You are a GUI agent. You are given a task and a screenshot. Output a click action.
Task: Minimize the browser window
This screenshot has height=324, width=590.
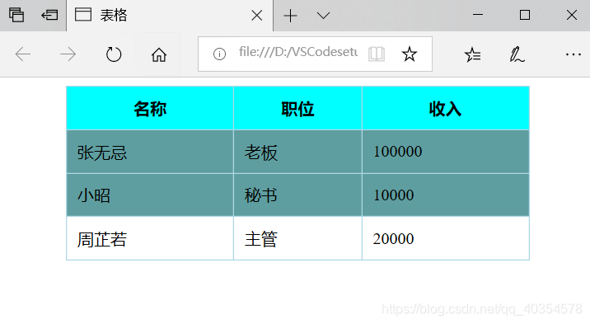[x=478, y=15]
